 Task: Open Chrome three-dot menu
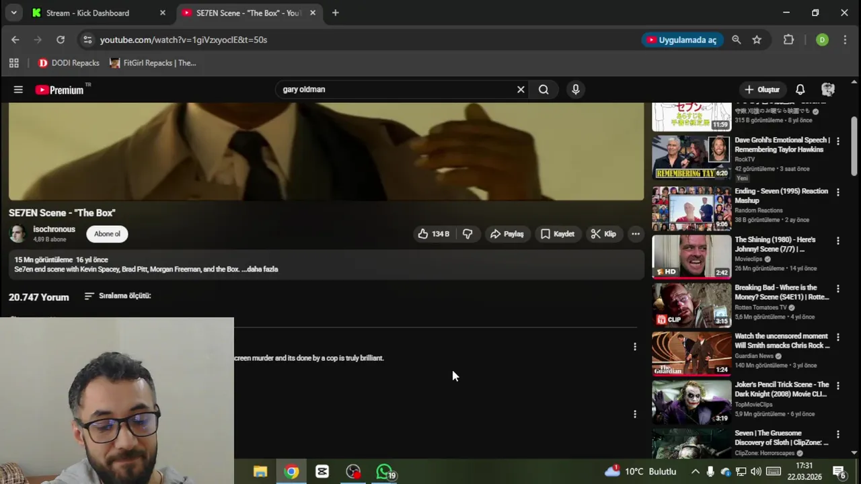pos(845,40)
